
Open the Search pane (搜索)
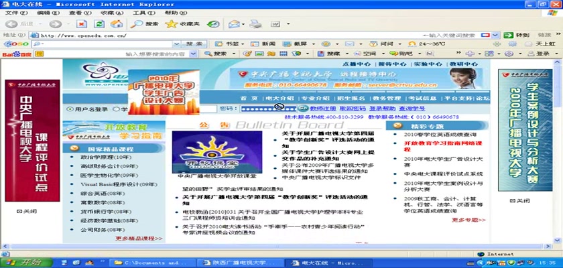144,24
